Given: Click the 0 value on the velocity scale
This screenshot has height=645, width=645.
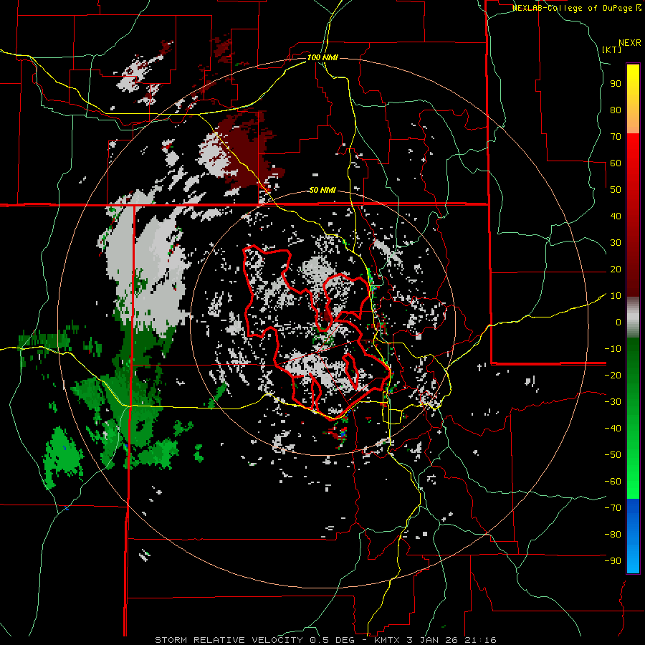Looking at the screenshot, I should pos(618,322).
